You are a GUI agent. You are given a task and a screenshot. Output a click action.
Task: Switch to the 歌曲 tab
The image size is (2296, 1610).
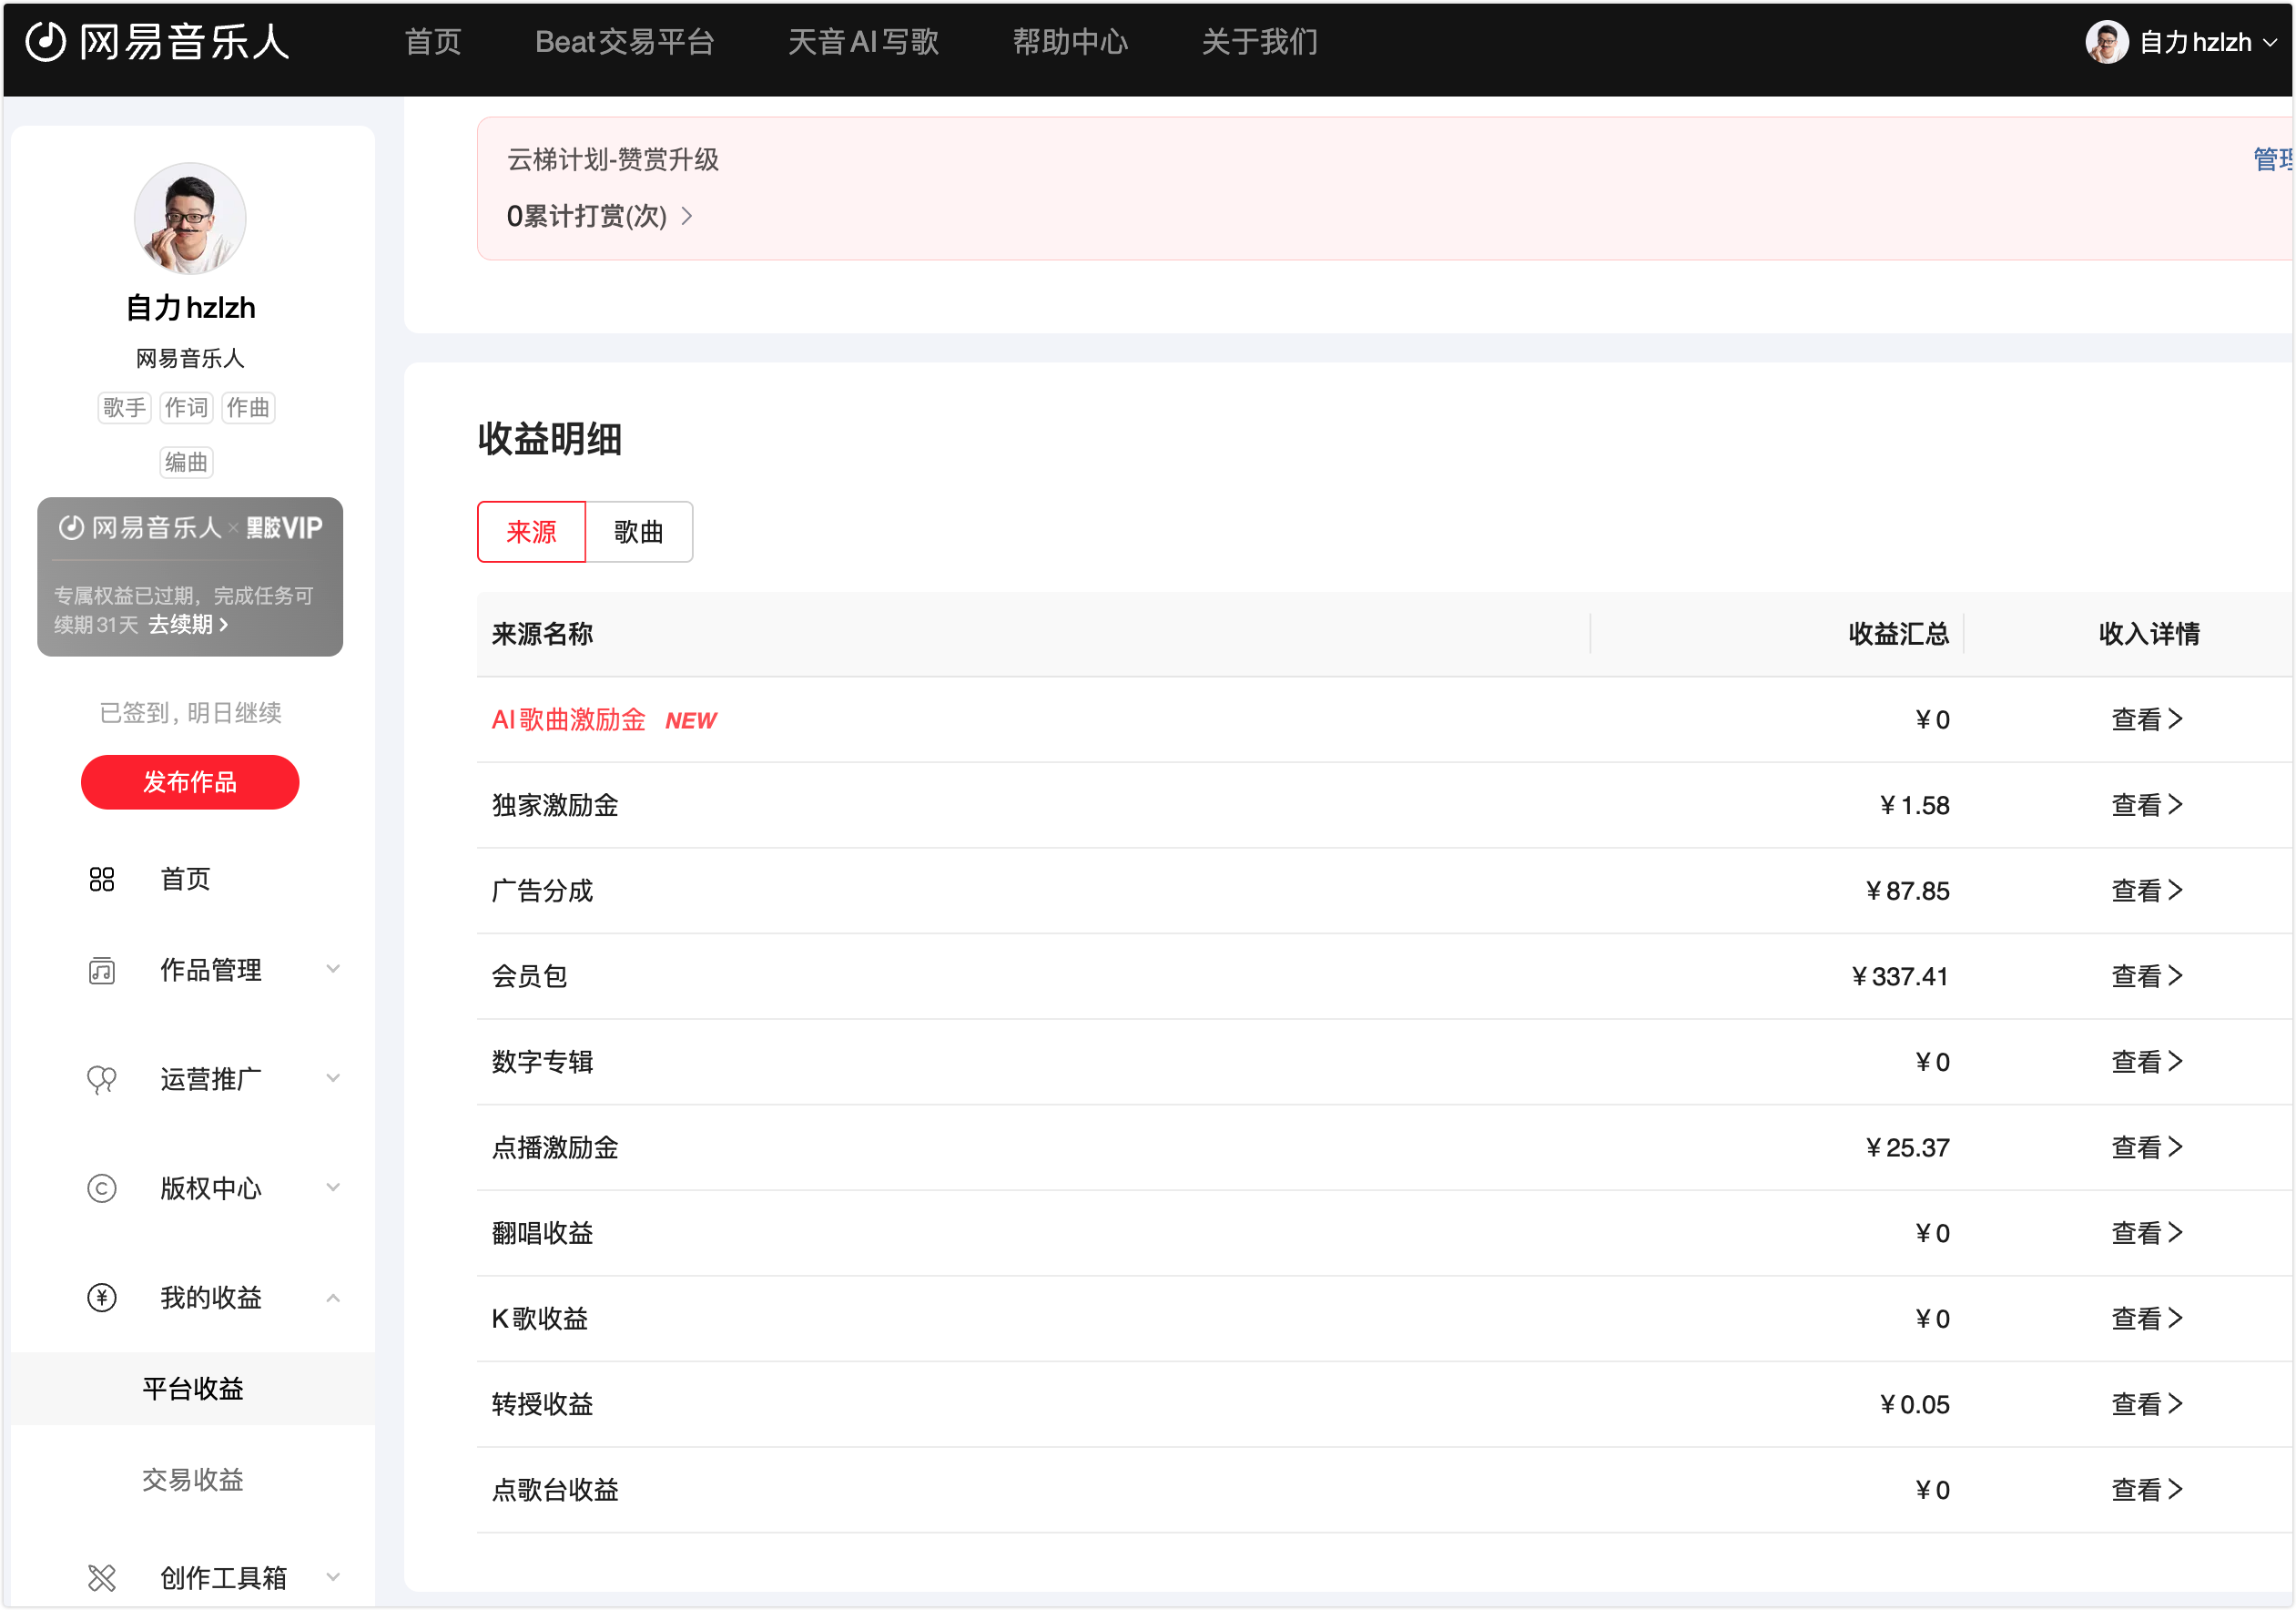[639, 532]
